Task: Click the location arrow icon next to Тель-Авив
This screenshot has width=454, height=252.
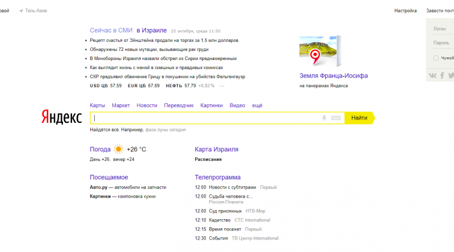Action: pyautogui.click(x=21, y=11)
